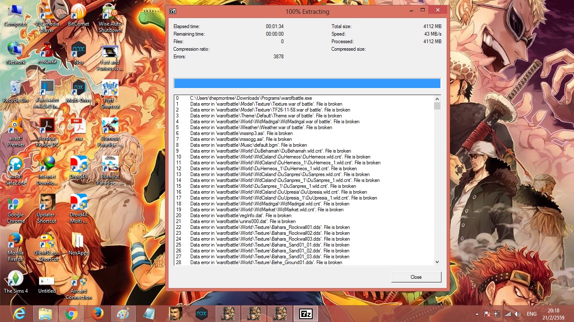Click the down arrow of the error list scrollbar
574x322 pixels.
coord(437,262)
